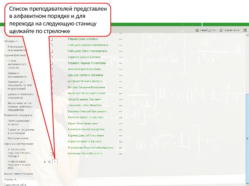The image size is (249, 186).
Task: Open Заведующие и специалисты по УМР подразделений
Action: tap(20, 85)
